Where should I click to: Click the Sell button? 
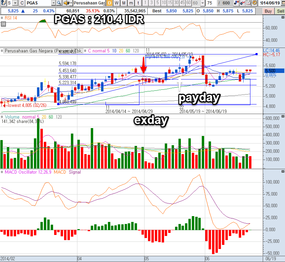click(x=280, y=11)
